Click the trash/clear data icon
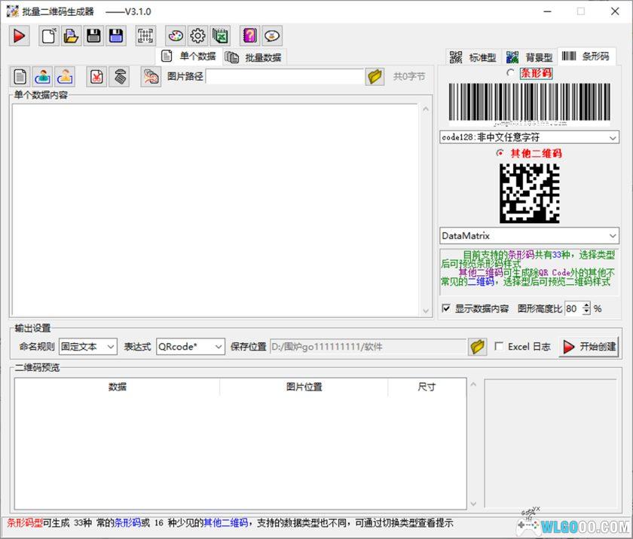The height and width of the screenshot is (539, 633). click(119, 76)
